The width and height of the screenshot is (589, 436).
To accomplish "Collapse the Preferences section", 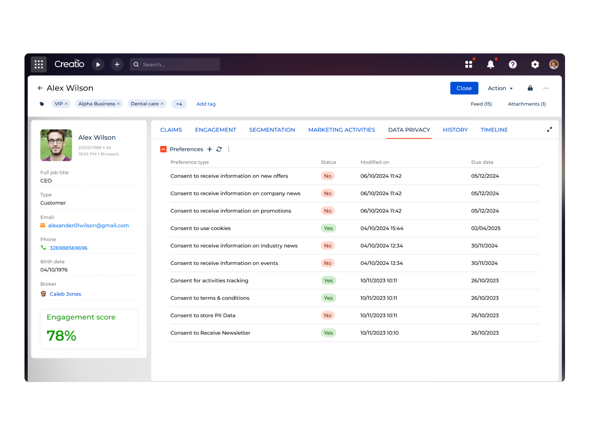I will [x=163, y=149].
